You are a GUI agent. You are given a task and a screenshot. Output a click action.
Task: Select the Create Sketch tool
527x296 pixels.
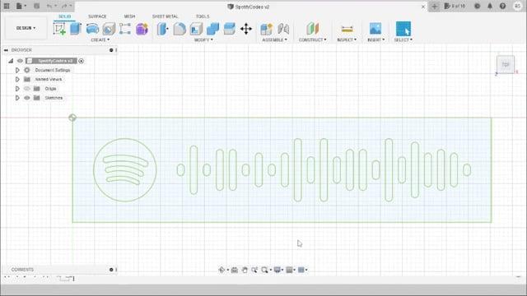pos(59,29)
